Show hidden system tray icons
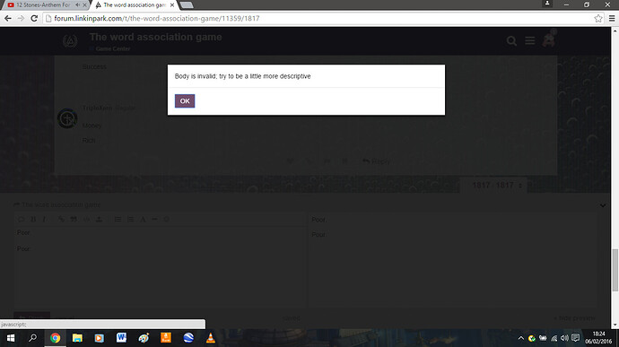 [520, 338]
